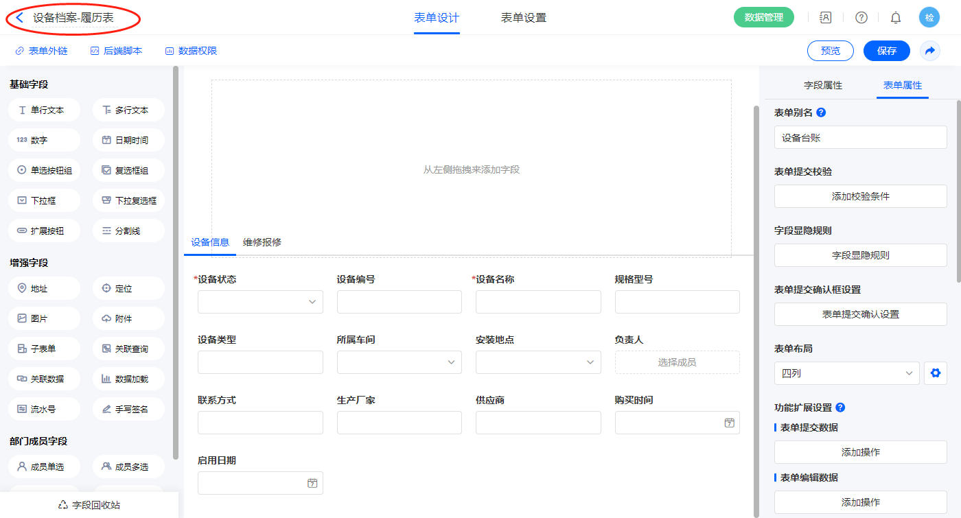Click the 保存 button
The width and height of the screenshot is (961, 518).
click(886, 51)
